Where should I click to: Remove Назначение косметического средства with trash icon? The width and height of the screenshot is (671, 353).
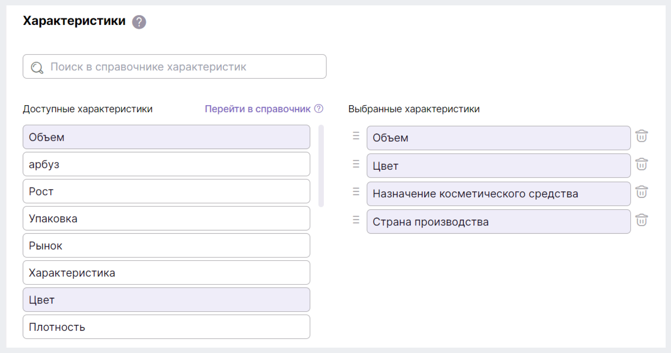[x=641, y=192]
